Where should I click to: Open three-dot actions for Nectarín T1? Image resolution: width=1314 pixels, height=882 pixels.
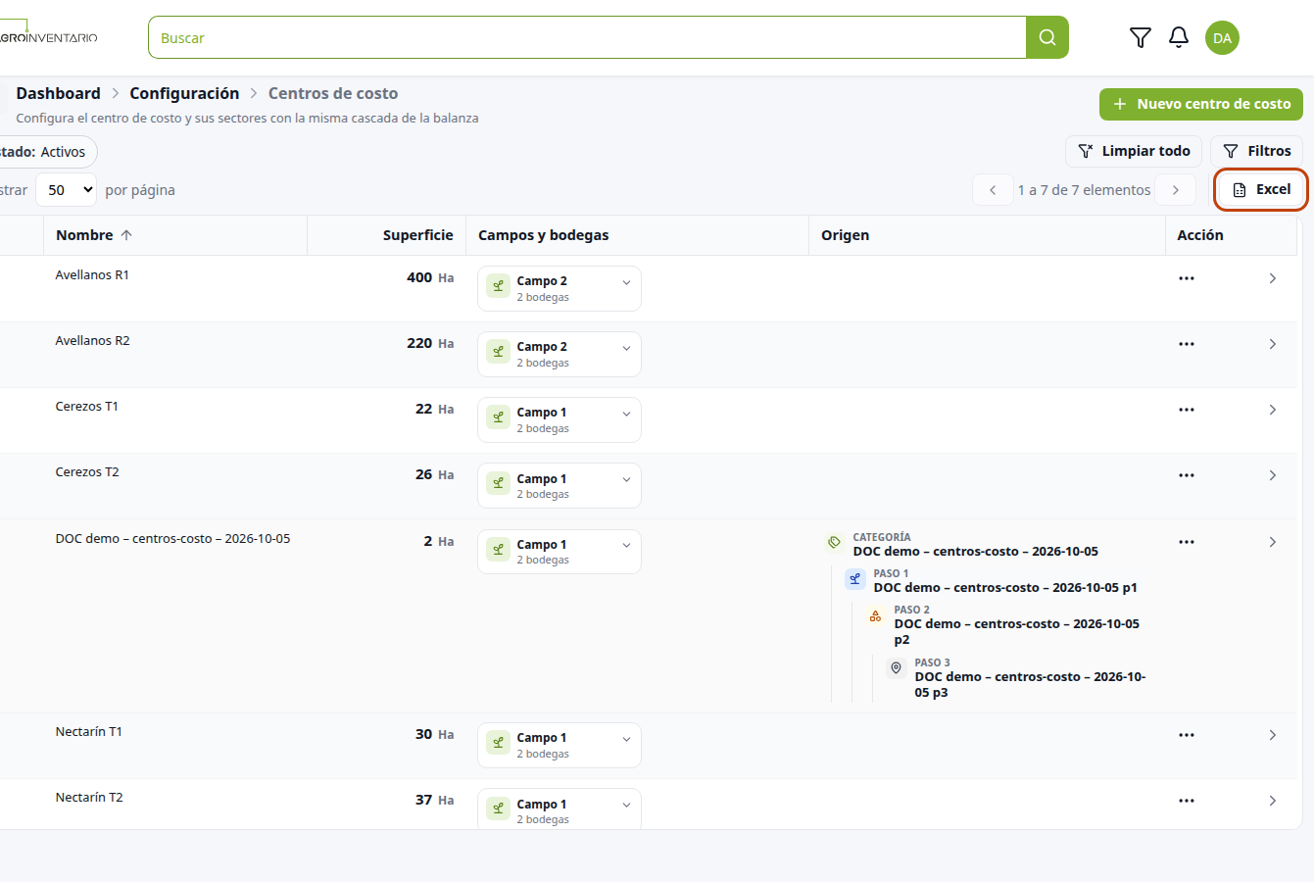click(x=1187, y=735)
